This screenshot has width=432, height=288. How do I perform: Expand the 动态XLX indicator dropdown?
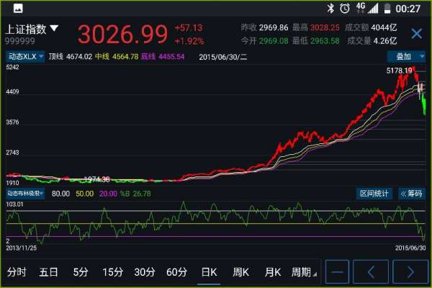(25, 56)
